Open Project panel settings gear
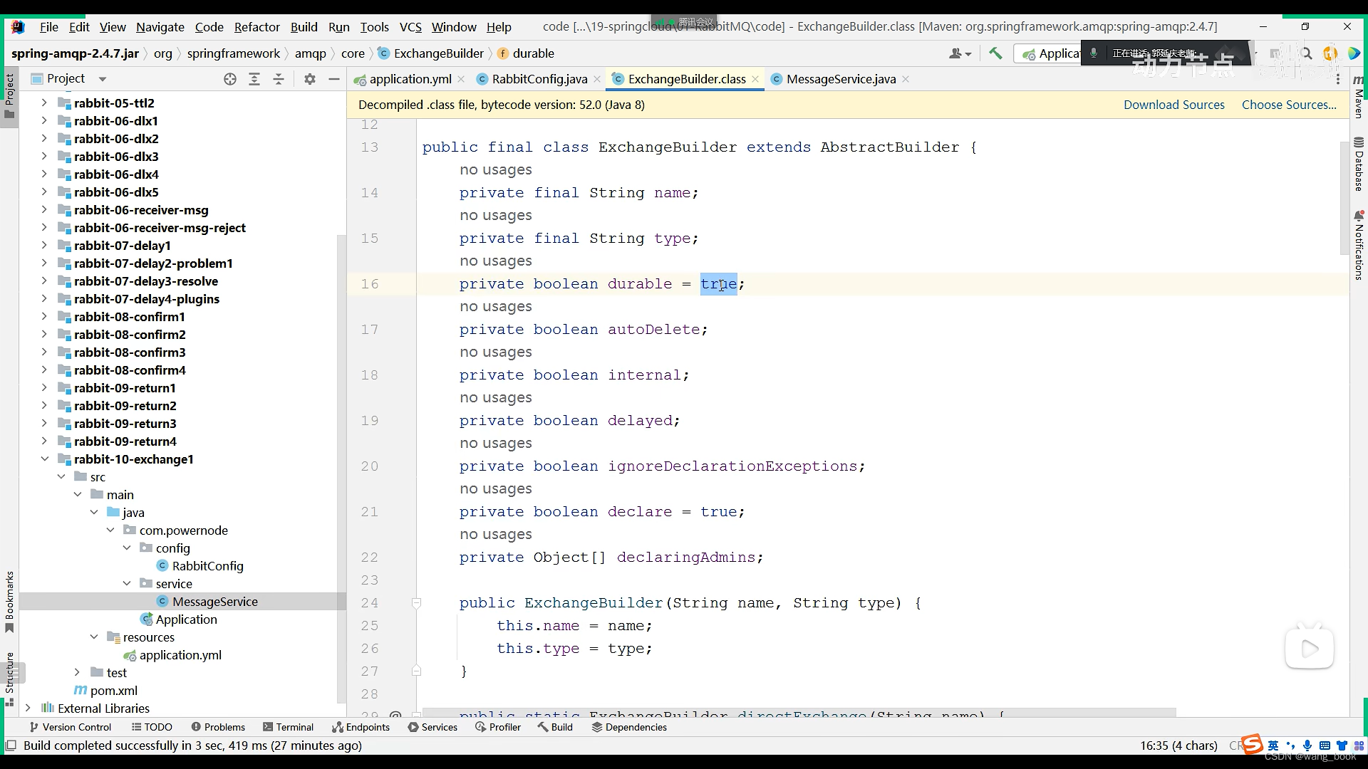 click(x=310, y=79)
